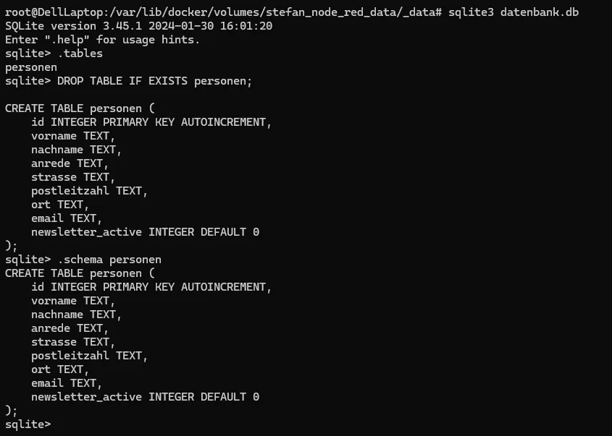Click "postleitzahl TEXT" in the .schema output
This screenshot has height=436, width=612.
(89, 356)
